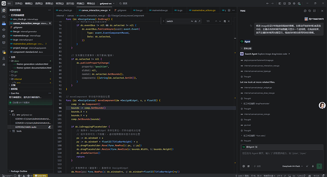Switch to env_check.go tab
Screen dimensions: 327x177
[65, 10]
